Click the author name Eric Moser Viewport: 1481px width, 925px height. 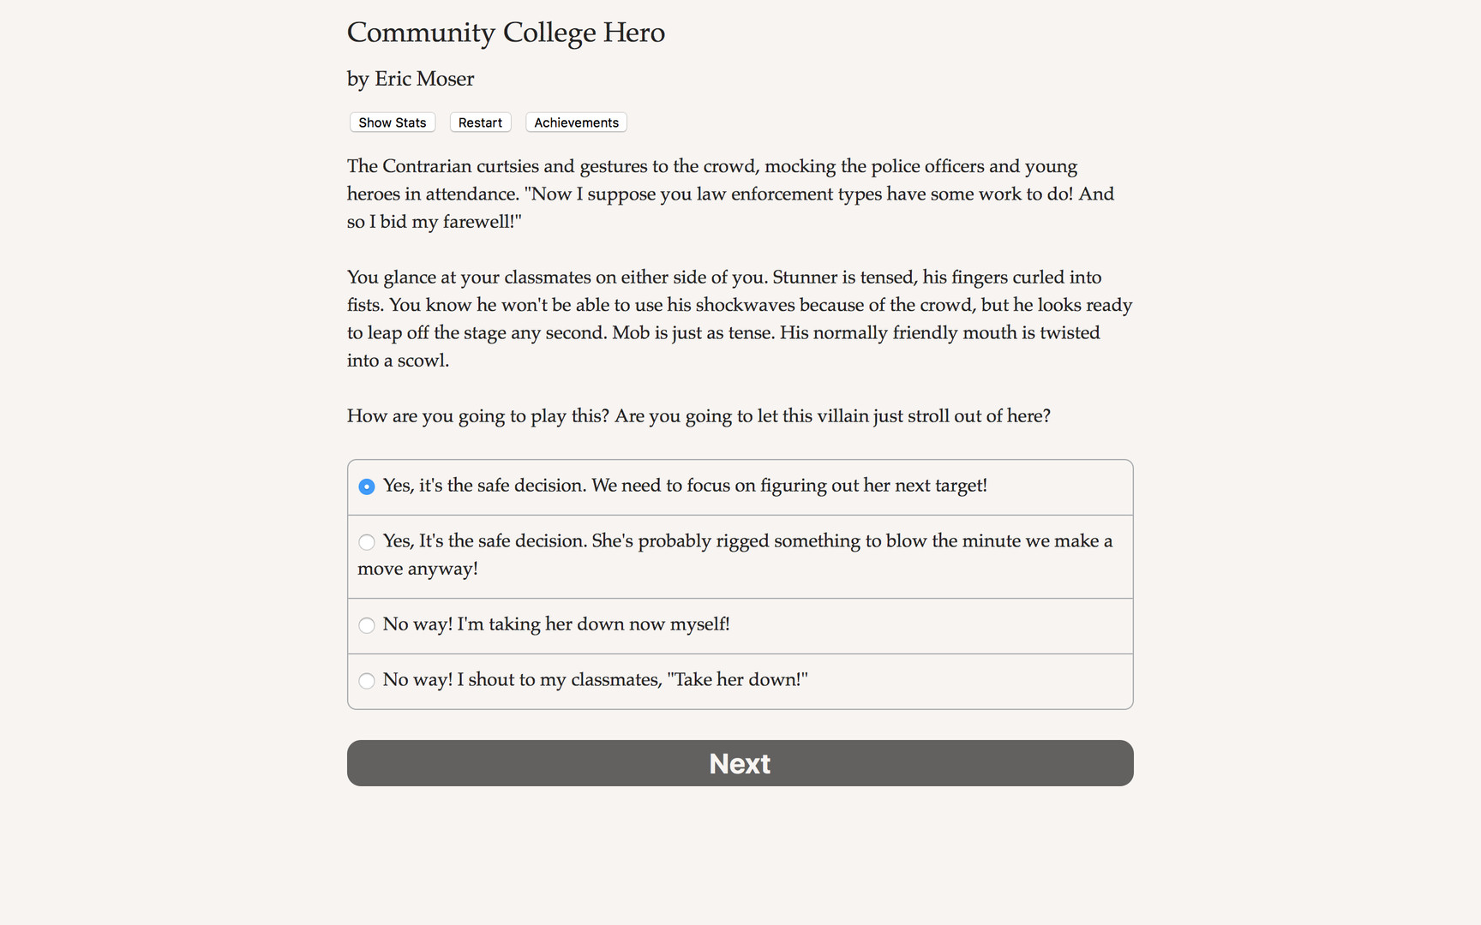pyautogui.click(x=410, y=79)
